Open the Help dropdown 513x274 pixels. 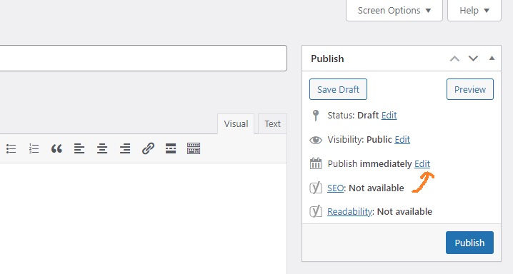pos(474,11)
